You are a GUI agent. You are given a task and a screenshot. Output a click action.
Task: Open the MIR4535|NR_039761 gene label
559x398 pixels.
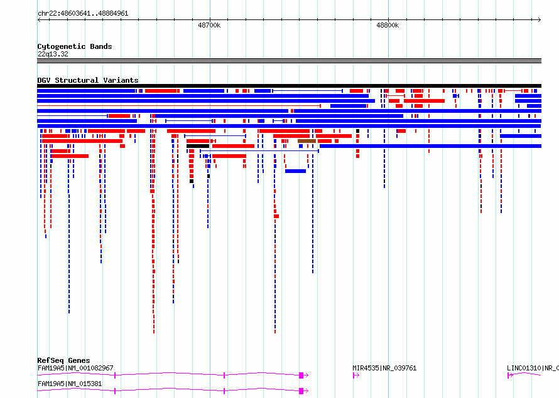384,368
